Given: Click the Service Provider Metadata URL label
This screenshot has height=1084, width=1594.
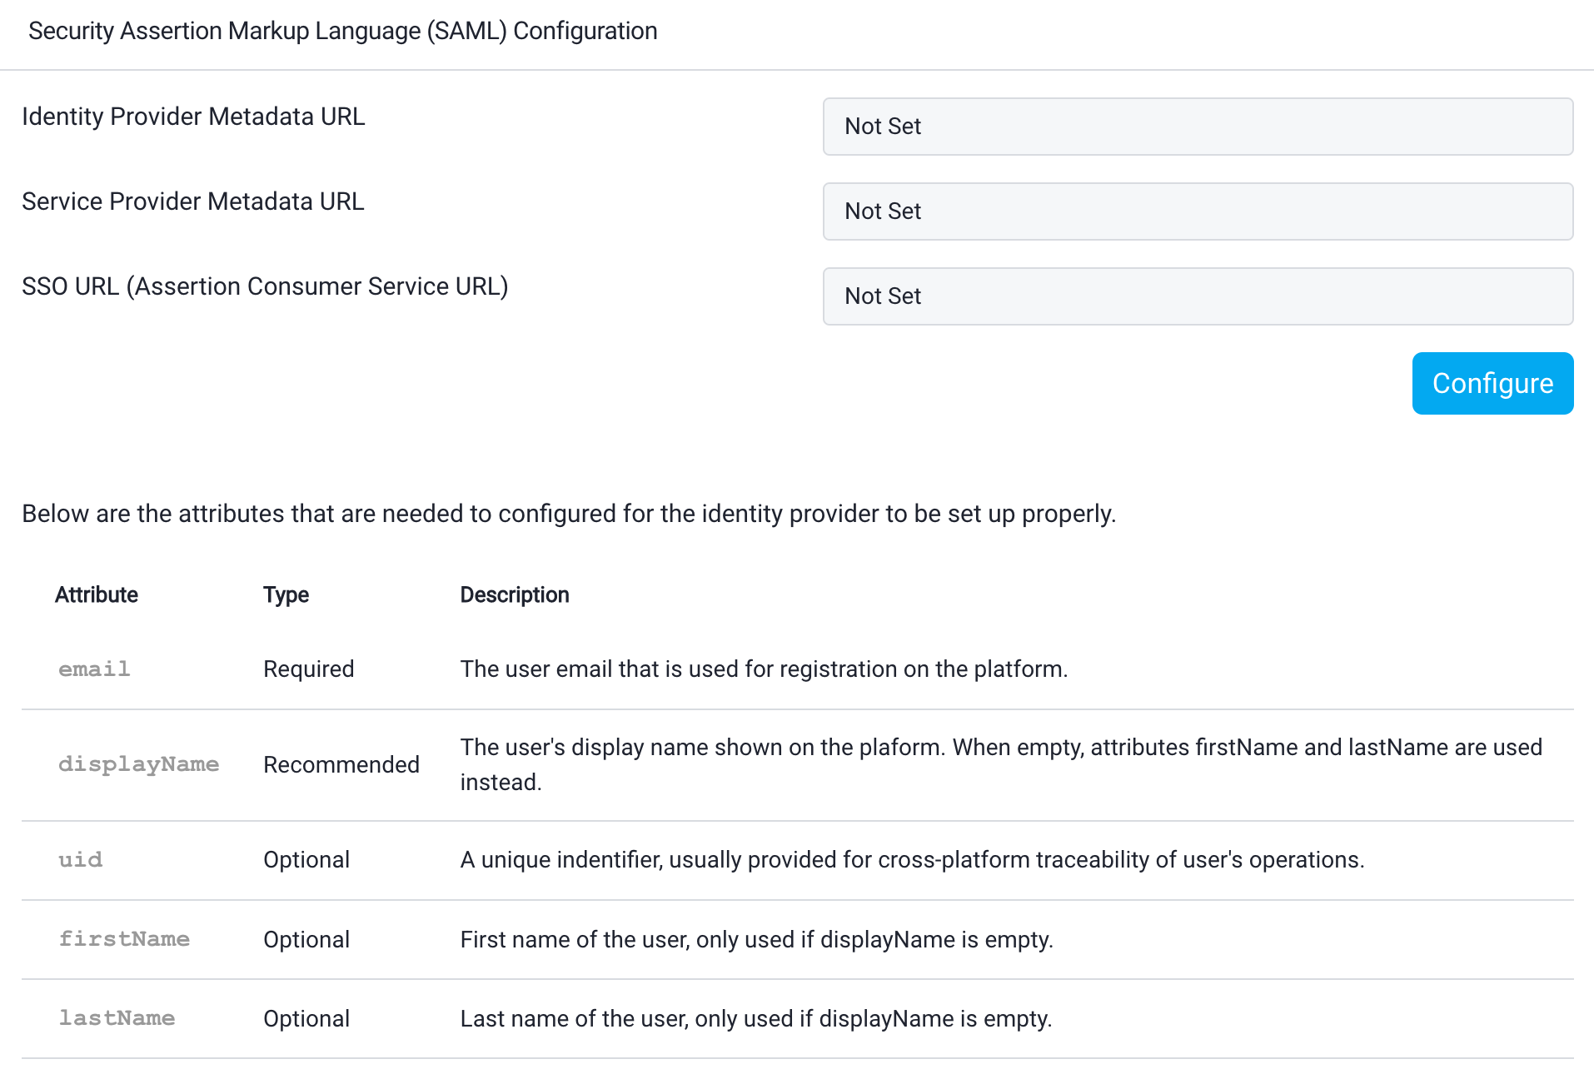Looking at the screenshot, I should (192, 201).
